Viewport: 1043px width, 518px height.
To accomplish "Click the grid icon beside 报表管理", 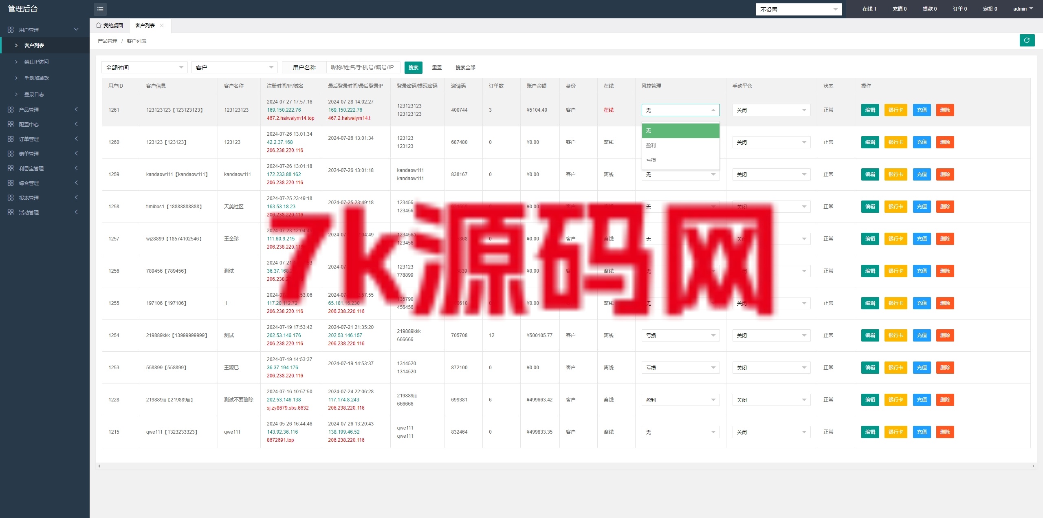I will pos(11,198).
